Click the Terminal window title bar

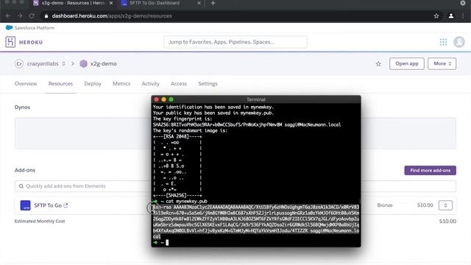tap(256, 99)
